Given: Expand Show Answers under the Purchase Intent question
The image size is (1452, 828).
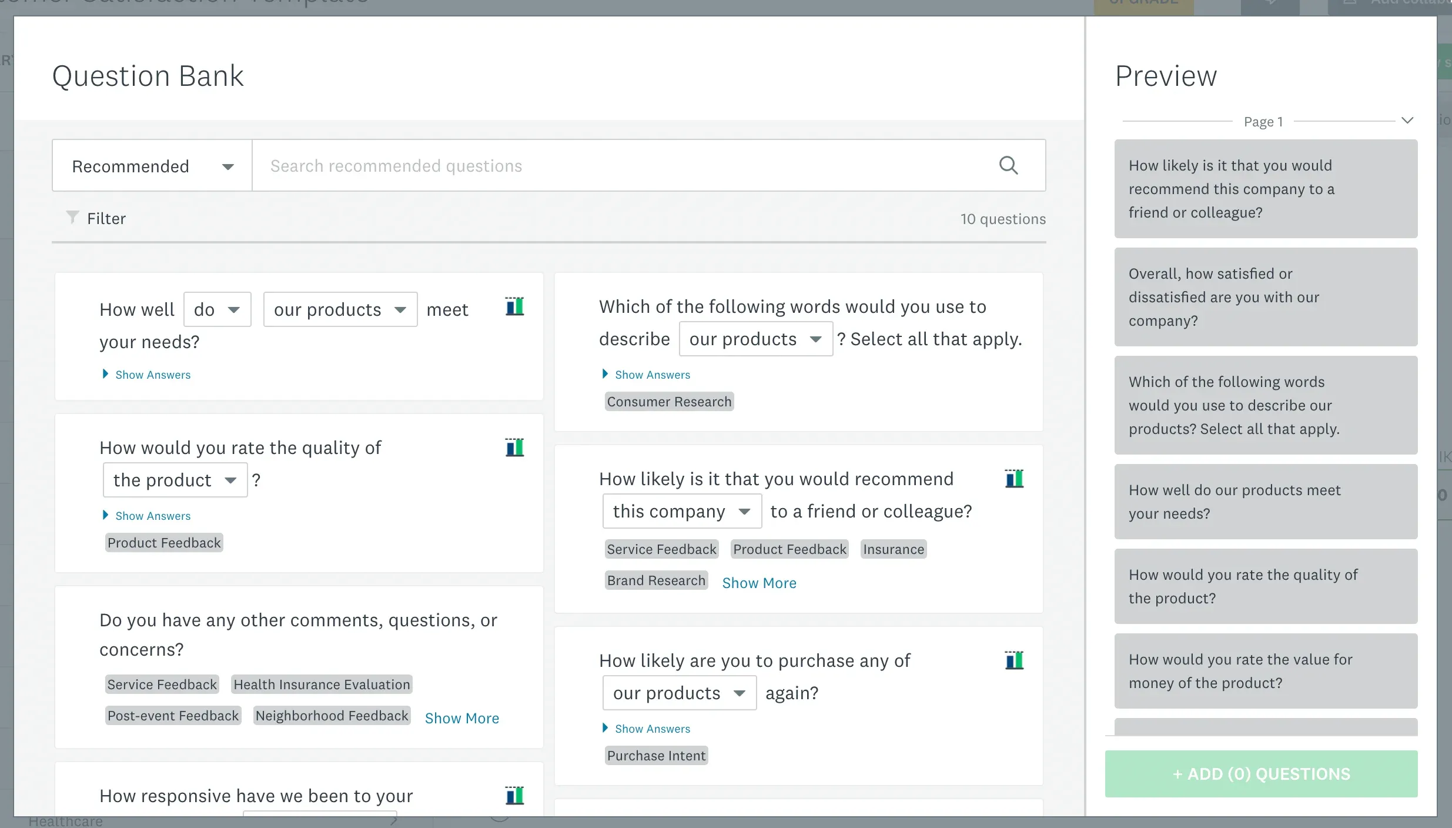Looking at the screenshot, I should (645, 729).
